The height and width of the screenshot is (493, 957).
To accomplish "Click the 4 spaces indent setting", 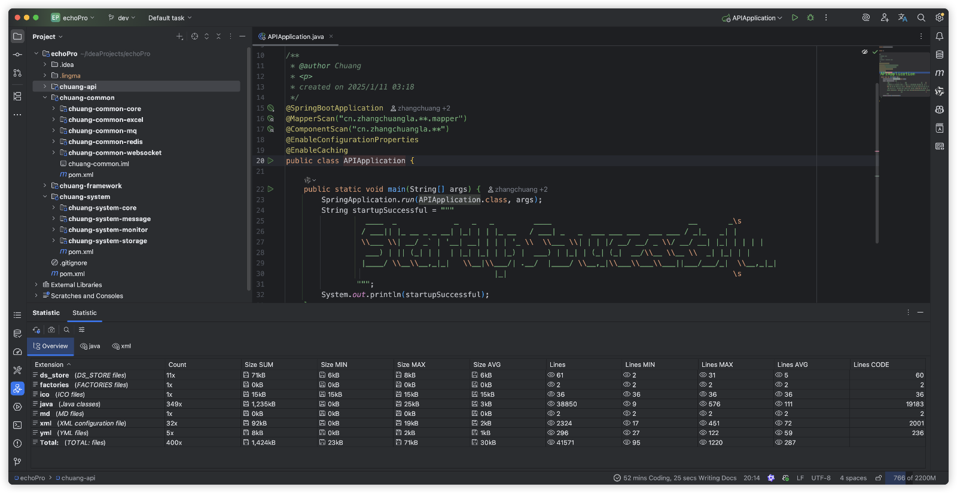I will tap(853, 478).
